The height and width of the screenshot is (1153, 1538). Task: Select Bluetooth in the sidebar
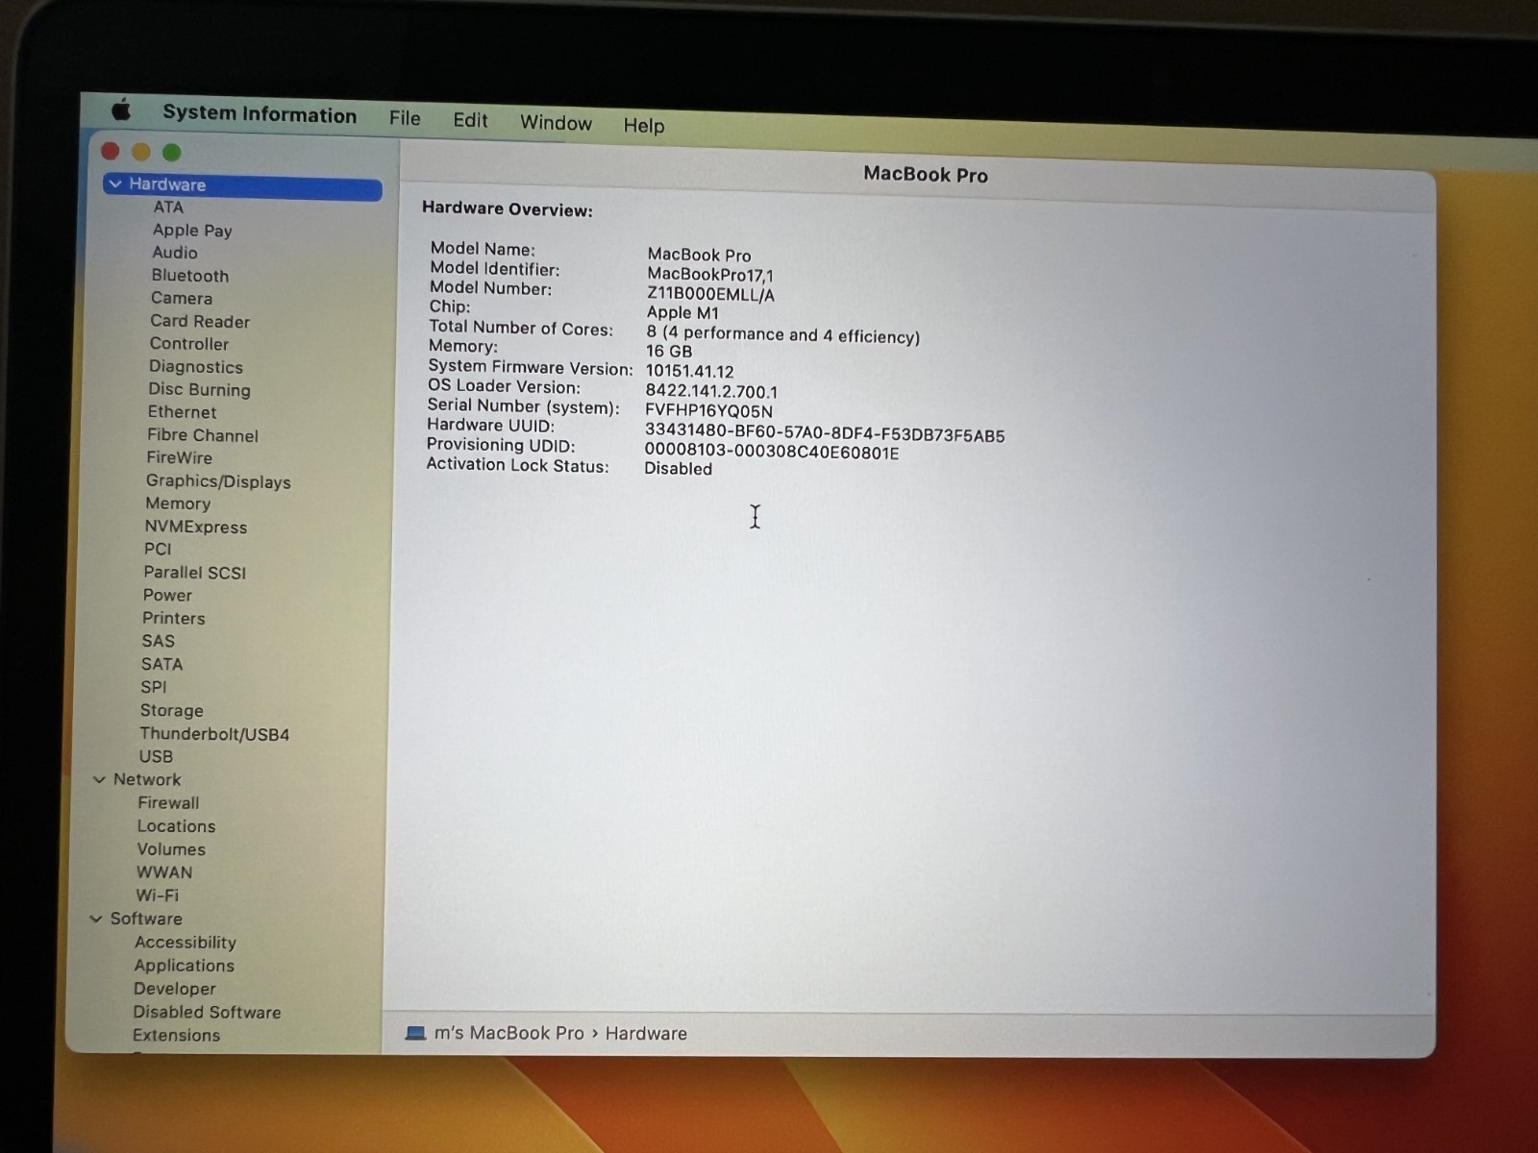[190, 276]
